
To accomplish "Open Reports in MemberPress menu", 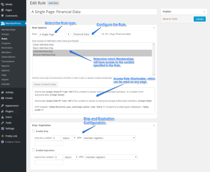I will click(x=5, y=66).
